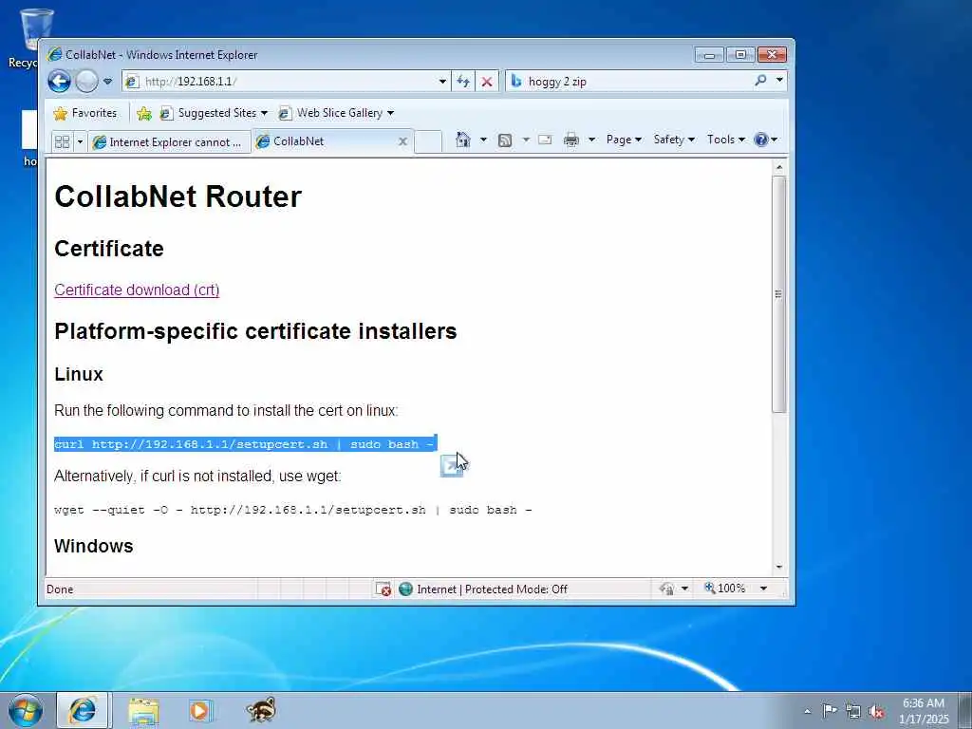
Task: Click the network tray icon
Action: tap(853, 711)
